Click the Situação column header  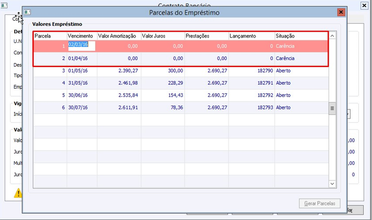tap(302, 36)
